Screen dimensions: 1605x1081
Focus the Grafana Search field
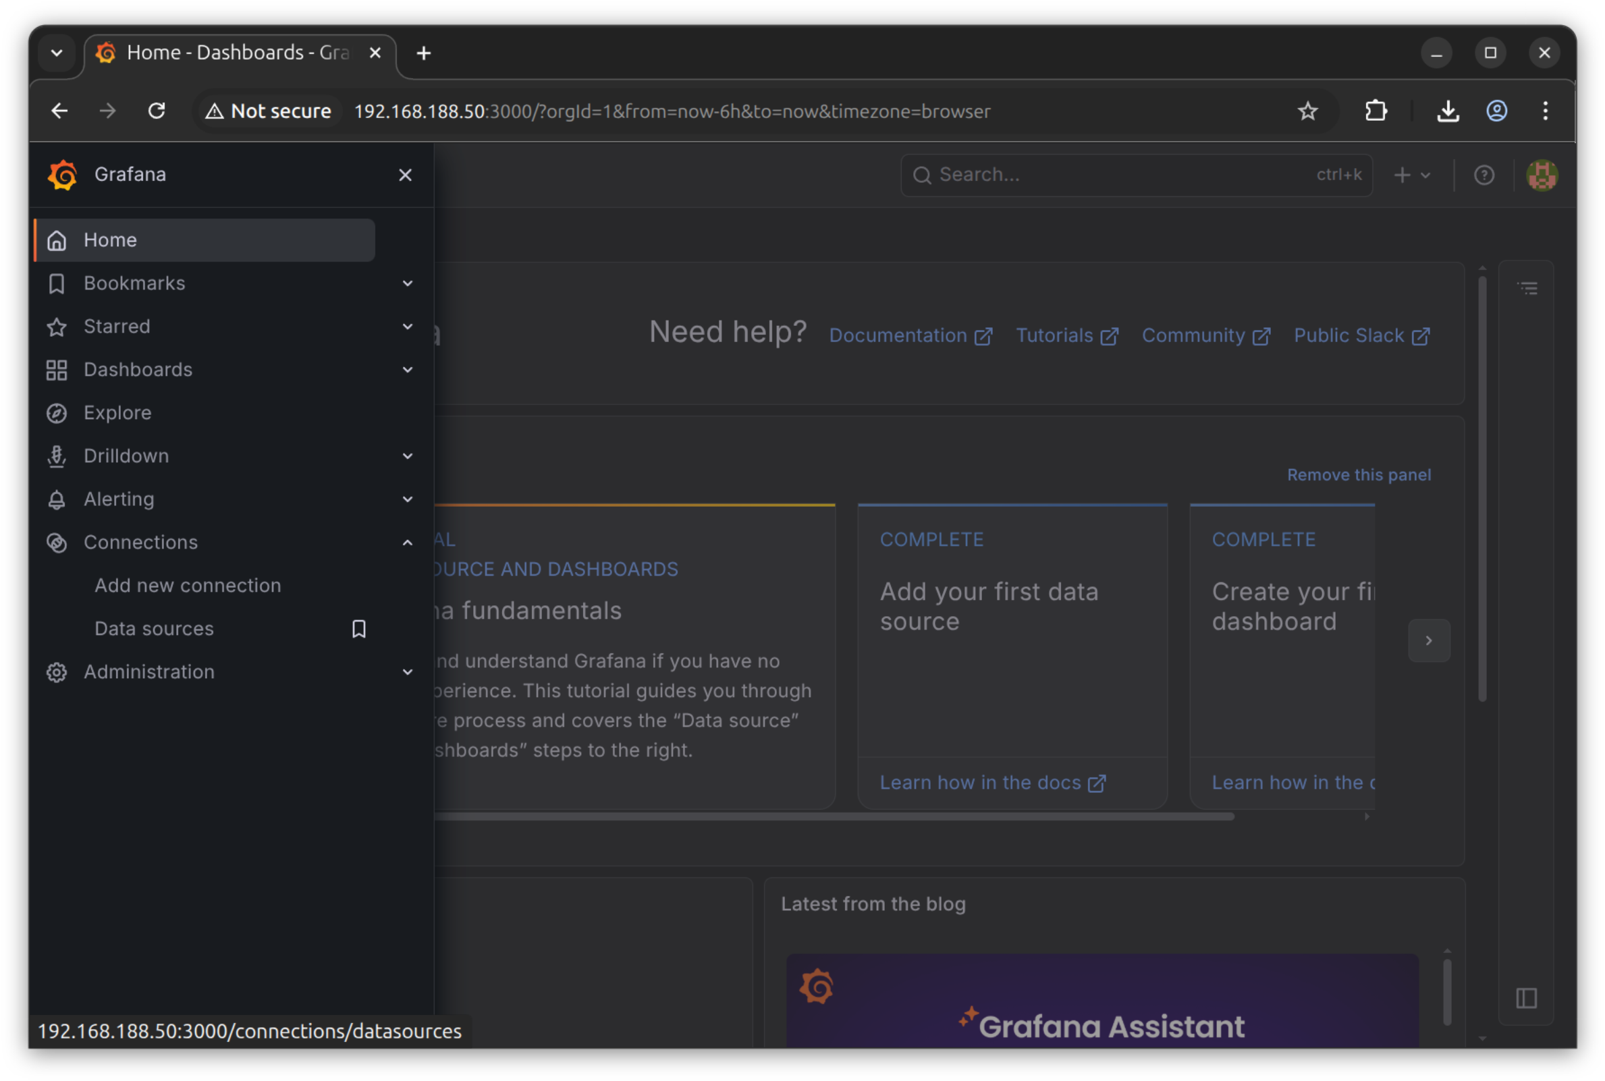(1136, 175)
